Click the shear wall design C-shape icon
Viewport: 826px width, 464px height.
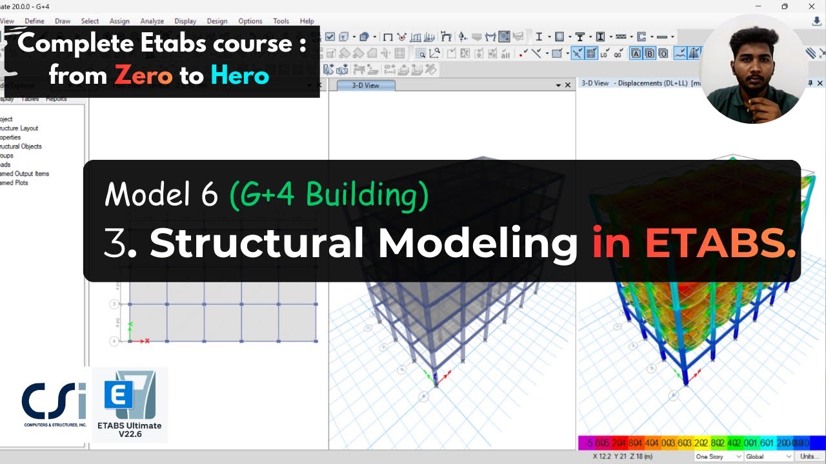coord(641,37)
